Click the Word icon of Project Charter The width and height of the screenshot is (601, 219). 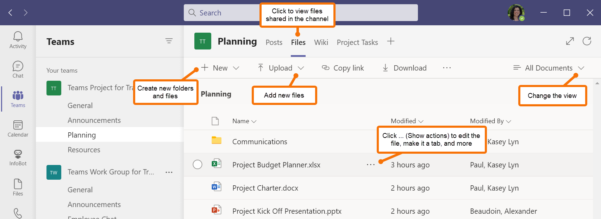(x=216, y=187)
